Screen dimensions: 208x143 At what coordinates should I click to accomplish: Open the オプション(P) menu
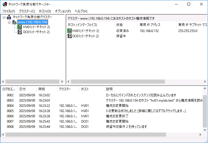coord(63,11)
